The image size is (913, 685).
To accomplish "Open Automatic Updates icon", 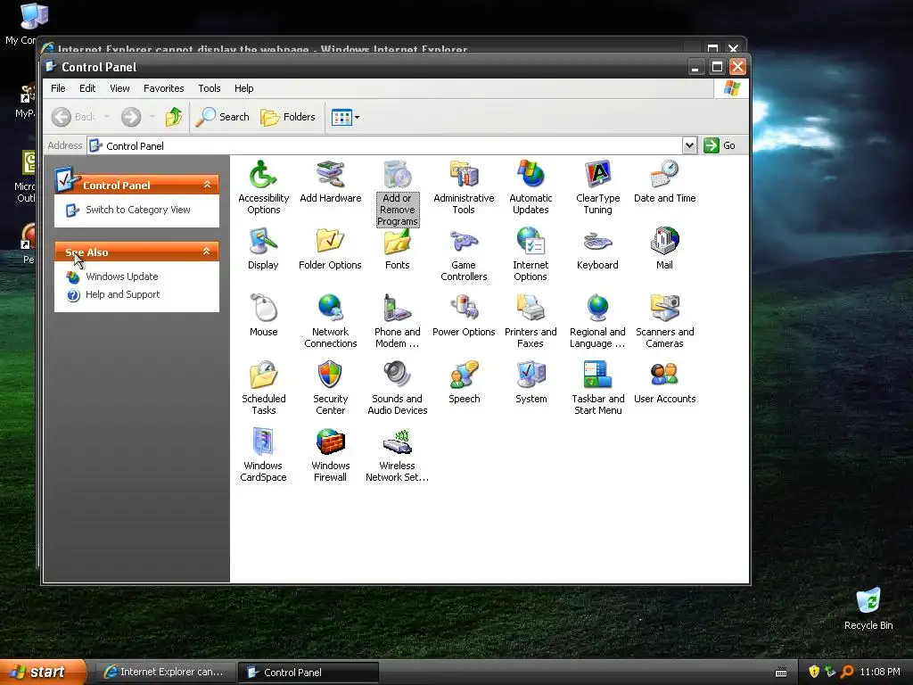I will [531, 175].
